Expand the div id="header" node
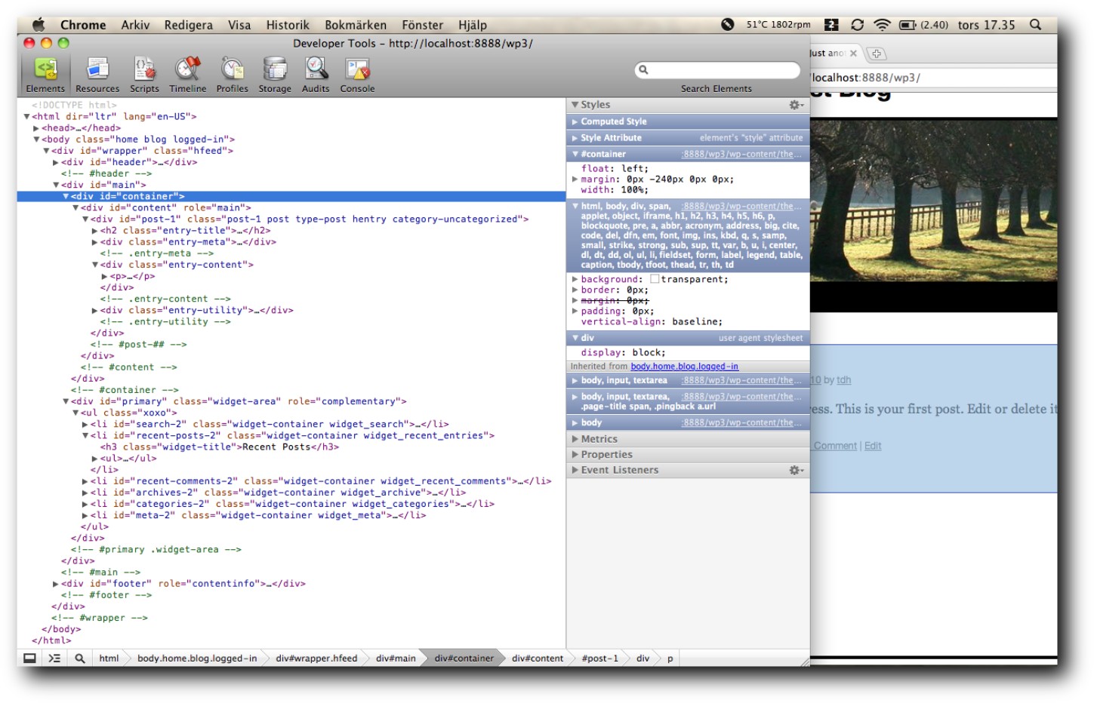The image size is (1094, 703). coord(56,162)
